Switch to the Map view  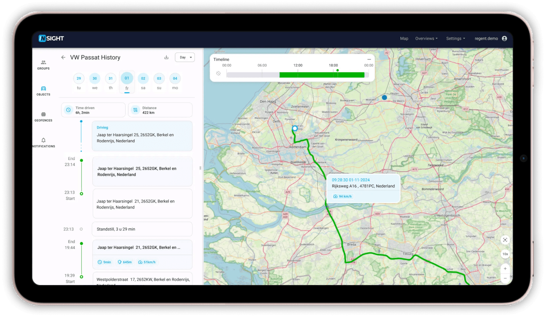coord(404,38)
